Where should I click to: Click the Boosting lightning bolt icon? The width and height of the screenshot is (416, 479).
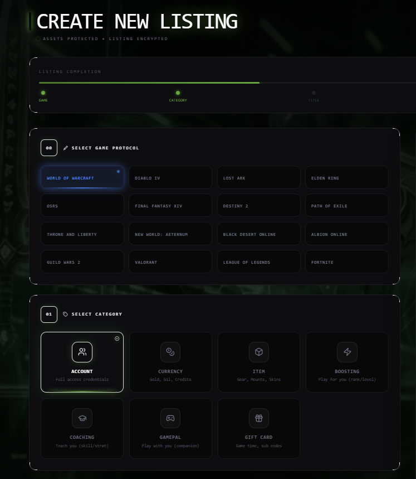coord(347,352)
